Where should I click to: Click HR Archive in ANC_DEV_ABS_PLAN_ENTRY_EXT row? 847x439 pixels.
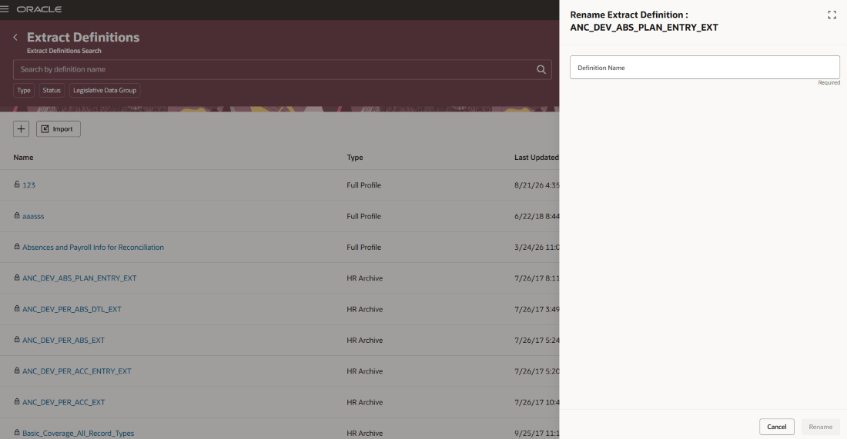[x=365, y=278]
